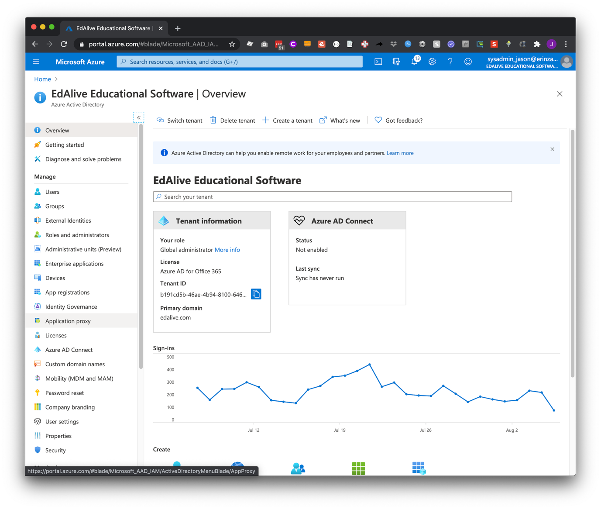The image size is (601, 509).
Task: Open What's new
Action: click(x=345, y=120)
